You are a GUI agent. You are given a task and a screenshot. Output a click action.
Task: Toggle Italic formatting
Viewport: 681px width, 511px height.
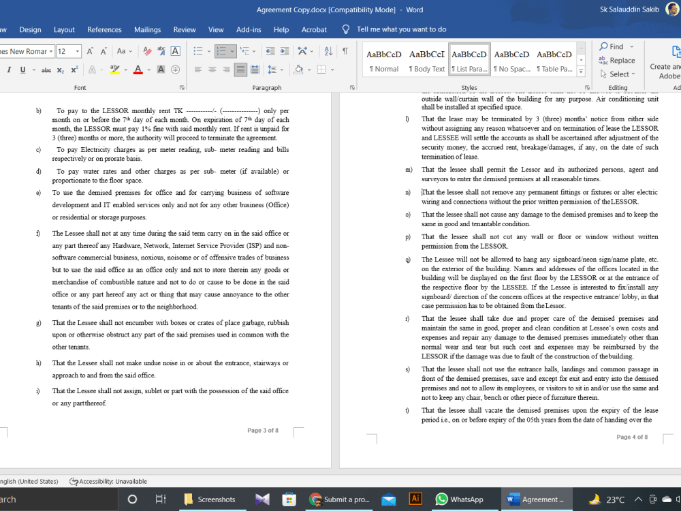click(9, 69)
